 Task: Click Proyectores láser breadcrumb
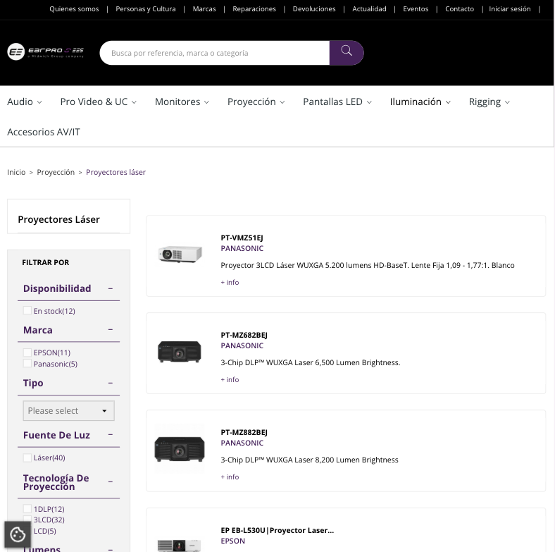click(x=116, y=172)
